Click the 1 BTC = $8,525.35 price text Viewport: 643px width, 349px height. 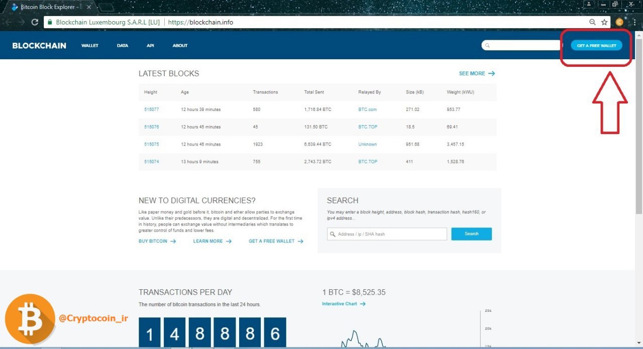point(354,292)
